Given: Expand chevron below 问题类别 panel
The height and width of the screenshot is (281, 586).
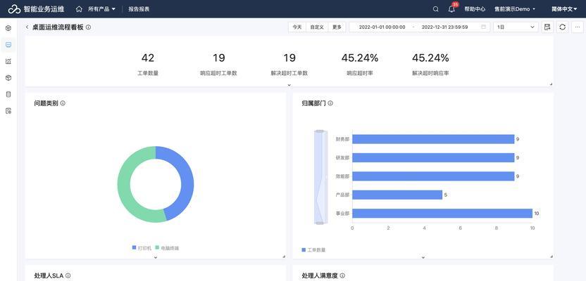Looking at the screenshot, I should coord(156,257).
